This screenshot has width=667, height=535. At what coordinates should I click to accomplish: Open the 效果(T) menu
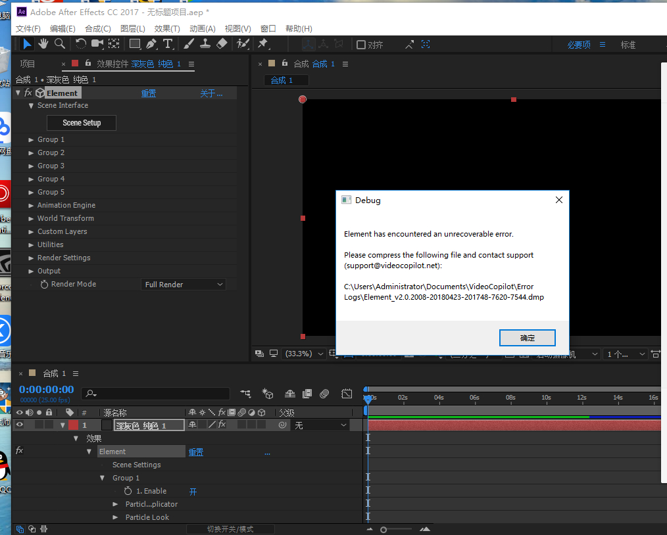pyautogui.click(x=167, y=29)
